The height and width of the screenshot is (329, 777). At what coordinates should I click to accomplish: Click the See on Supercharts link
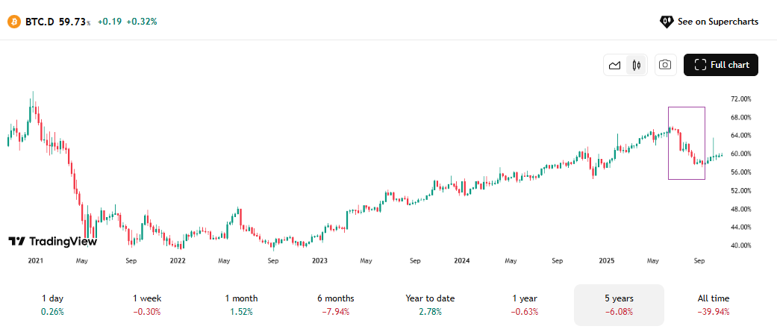717,22
